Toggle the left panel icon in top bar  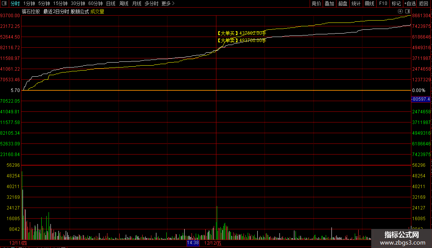coord(4,3)
